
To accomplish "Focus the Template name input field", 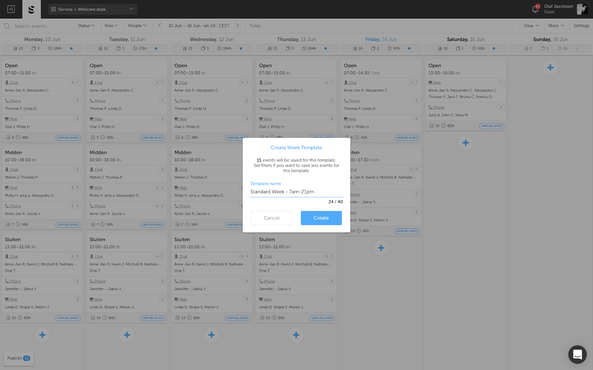I will point(296,192).
